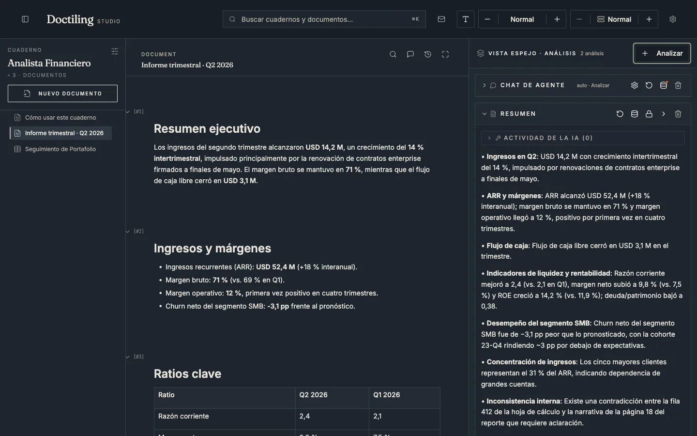The width and height of the screenshot is (697, 436).
Task: Click the Analizar button
Action: [x=662, y=53]
